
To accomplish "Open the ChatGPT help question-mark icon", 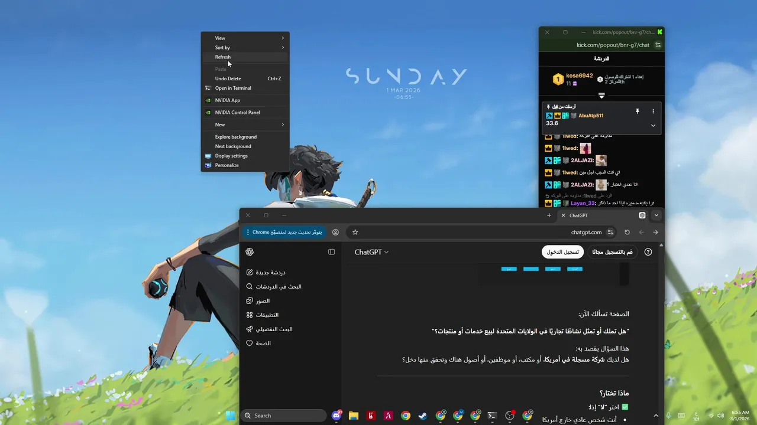I will pos(648,252).
